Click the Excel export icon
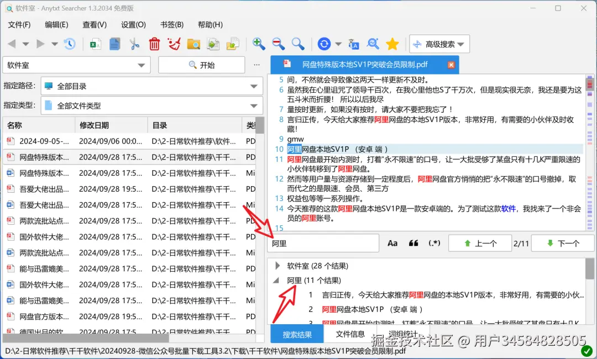Viewport: 597px width, 359px height. 95,44
